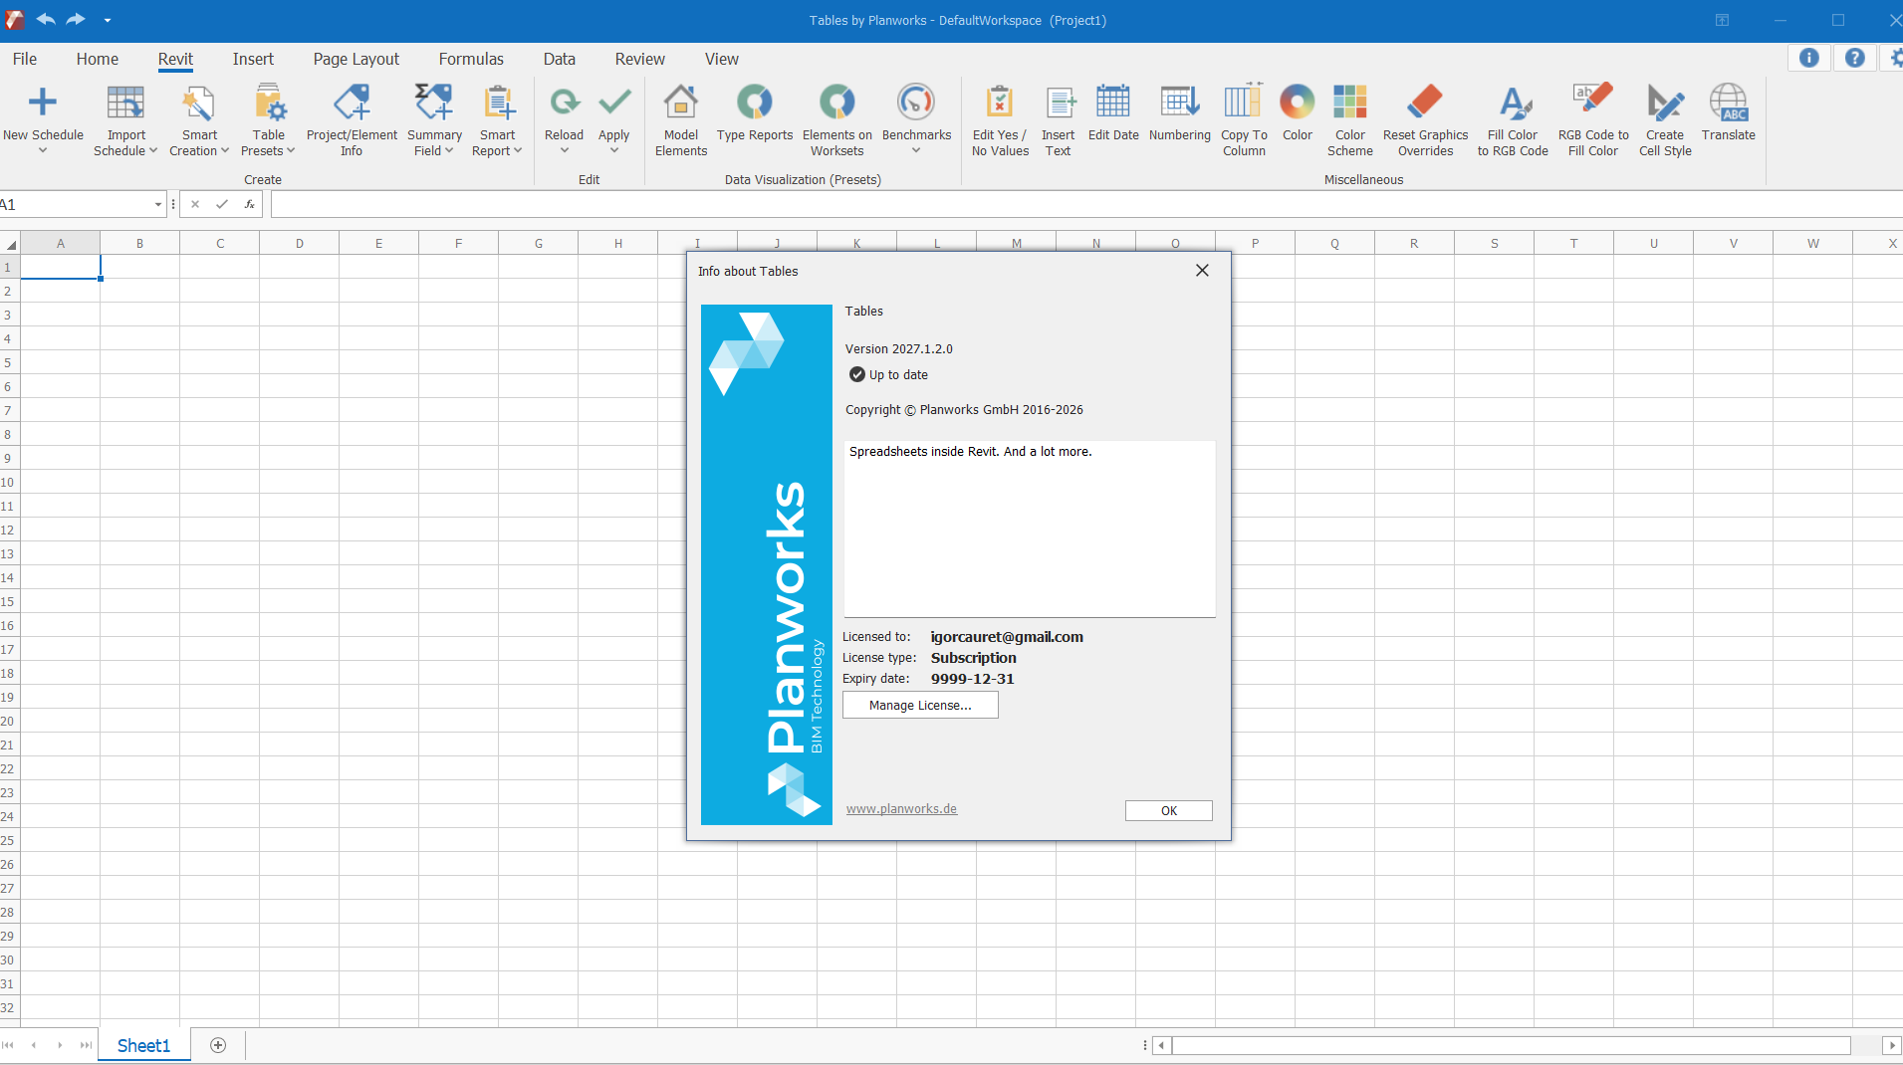Click the Apply checkmark icon
This screenshot has width=1903, height=1065.
pos(614,102)
